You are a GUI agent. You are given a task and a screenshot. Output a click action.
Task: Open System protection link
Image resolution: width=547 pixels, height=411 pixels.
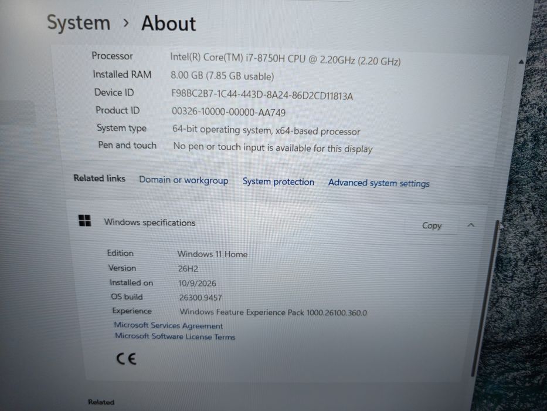(x=278, y=182)
